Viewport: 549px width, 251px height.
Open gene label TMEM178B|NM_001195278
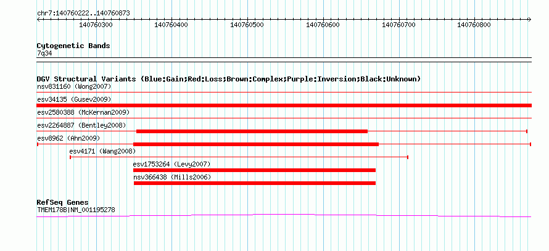tap(76, 210)
